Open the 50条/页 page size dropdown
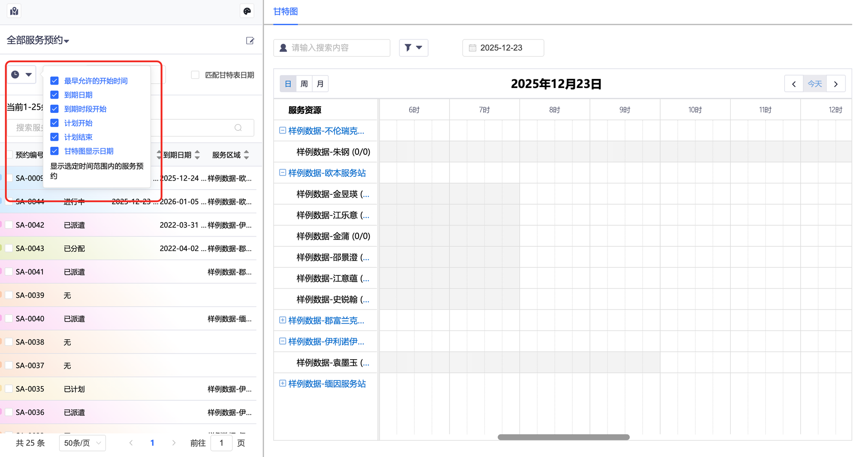Image resolution: width=858 pixels, height=457 pixels. point(82,443)
